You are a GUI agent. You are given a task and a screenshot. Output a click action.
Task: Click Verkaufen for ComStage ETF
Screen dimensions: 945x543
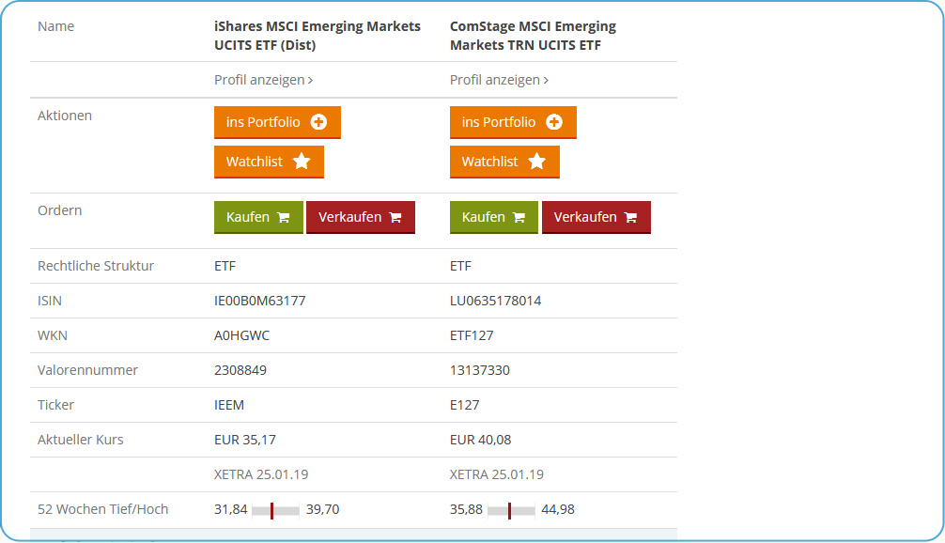pyautogui.click(x=596, y=217)
